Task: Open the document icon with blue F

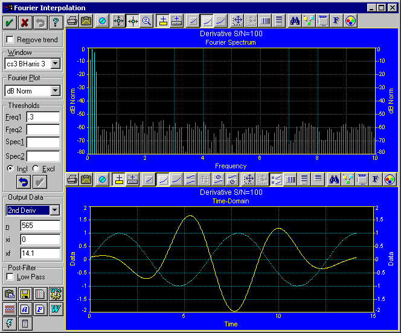Action: point(40,309)
